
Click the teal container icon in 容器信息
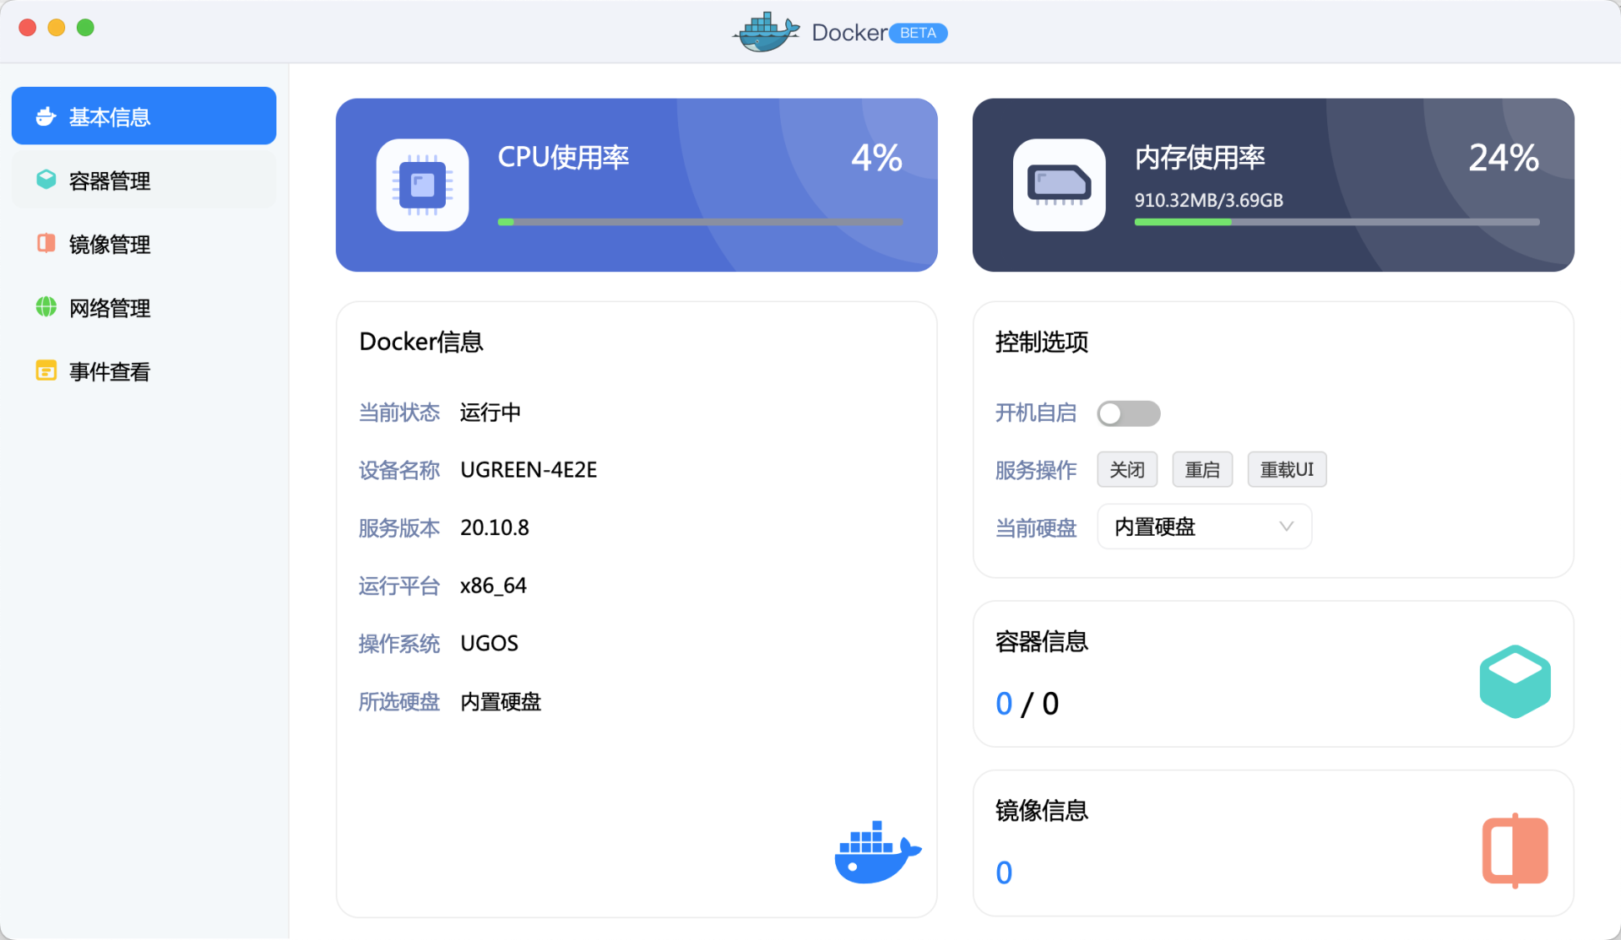pos(1515,681)
